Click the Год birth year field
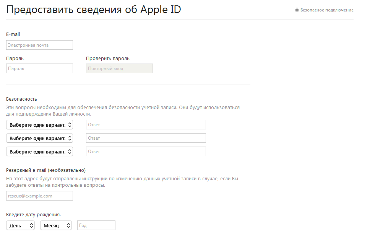370x235 pixels. pyautogui.click(x=96, y=225)
